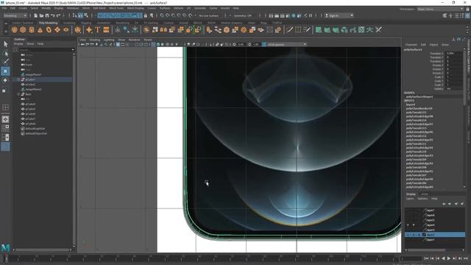Click the Redo arrow icon
This screenshot has width=471, height=265.
pos(59,15)
